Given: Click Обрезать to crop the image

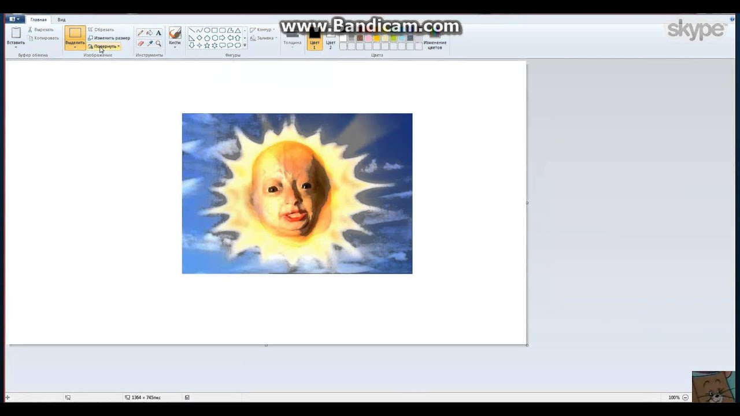Looking at the screenshot, I should 101,29.
